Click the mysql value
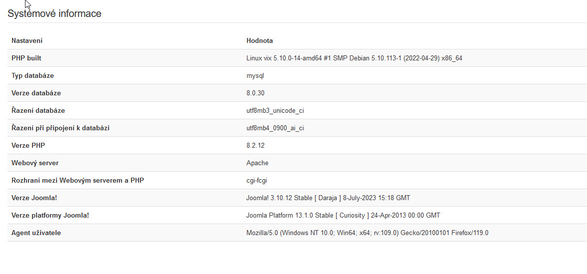The height and width of the screenshot is (274, 587). pos(255,76)
